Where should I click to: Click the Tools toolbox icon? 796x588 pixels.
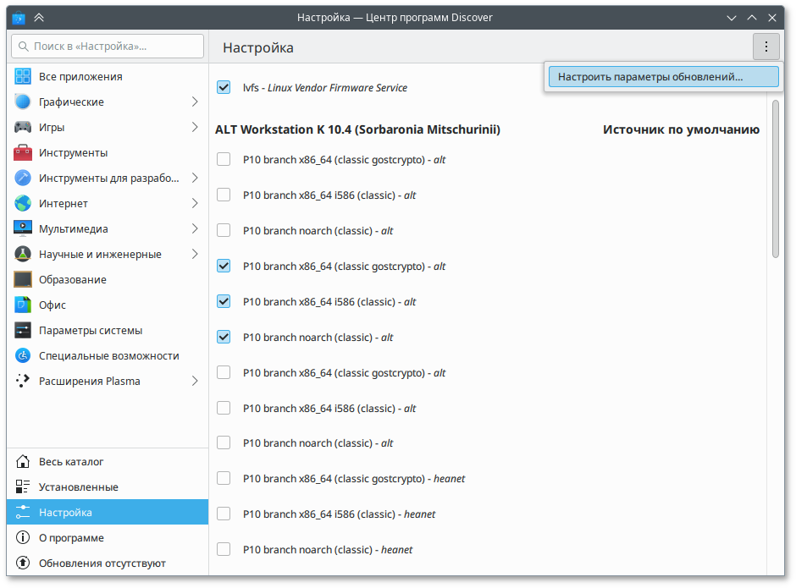point(23,153)
